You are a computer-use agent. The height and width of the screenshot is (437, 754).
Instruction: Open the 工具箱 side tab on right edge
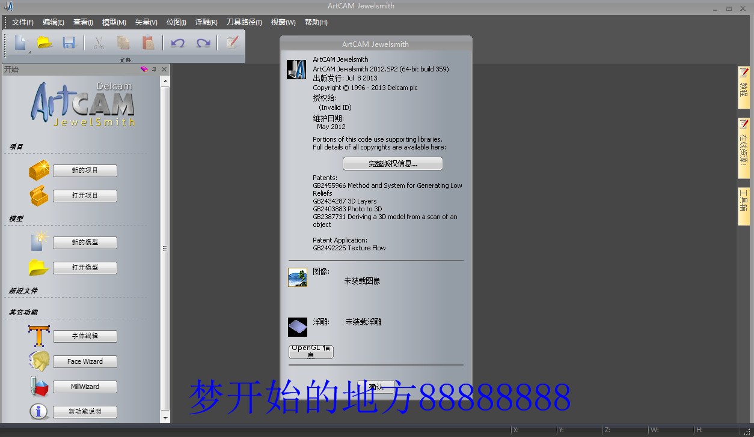[x=744, y=206]
